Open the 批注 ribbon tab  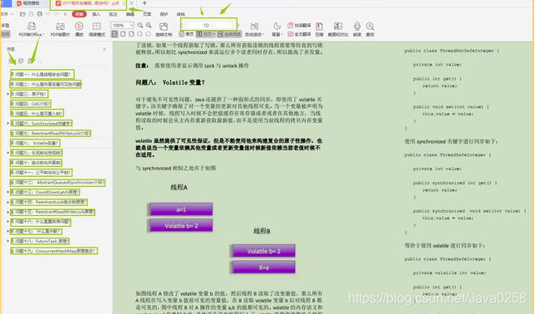tap(113, 14)
